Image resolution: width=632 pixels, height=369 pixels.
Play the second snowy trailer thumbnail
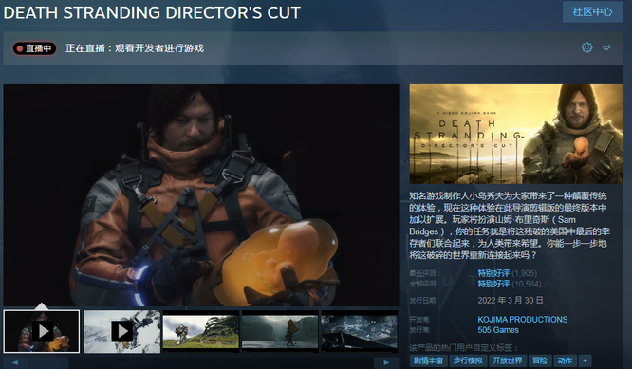coord(121,331)
